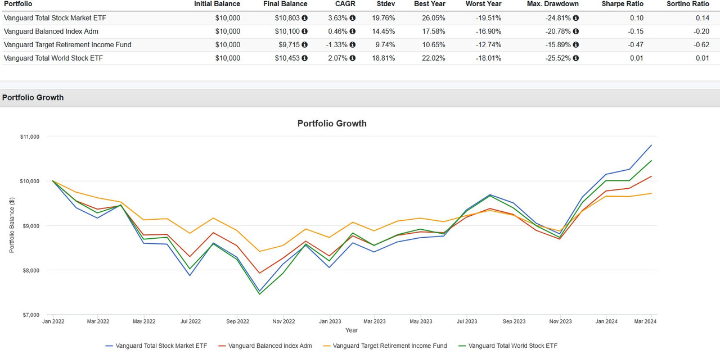Click the Worst Year column header
This screenshot has height=354, width=720.
(483, 4)
